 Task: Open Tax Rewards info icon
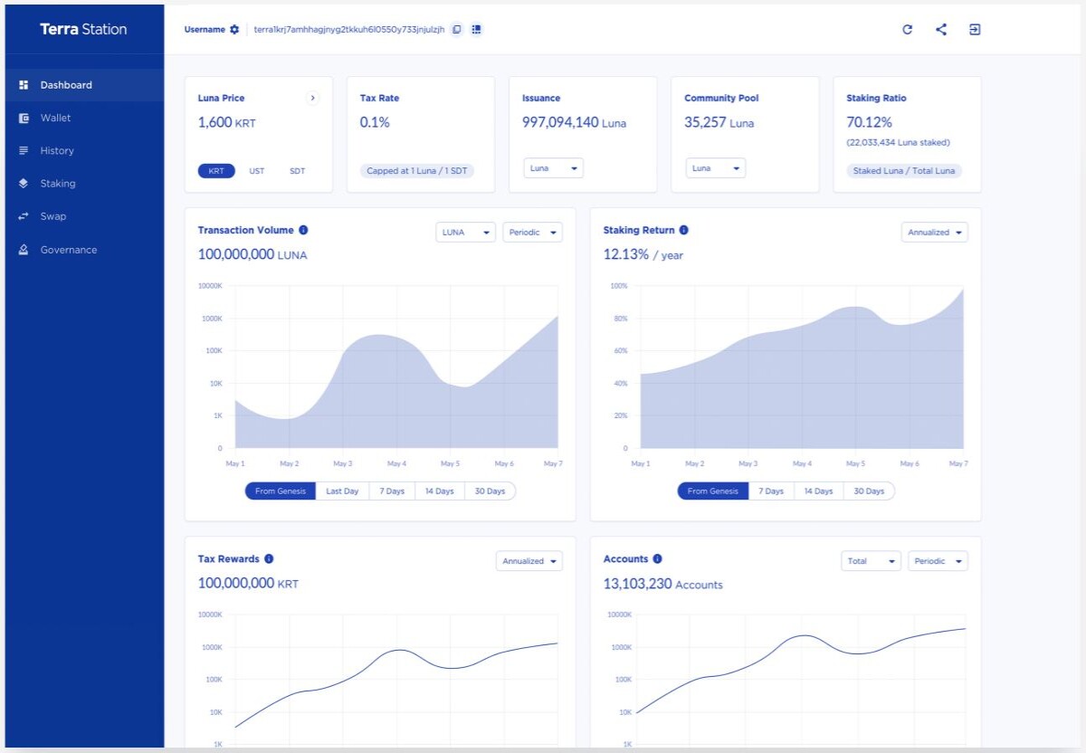point(269,558)
